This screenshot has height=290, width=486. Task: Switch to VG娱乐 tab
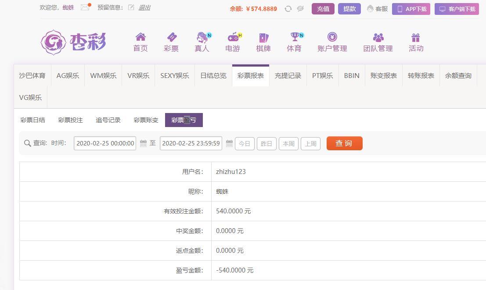click(x=30, y=97)
